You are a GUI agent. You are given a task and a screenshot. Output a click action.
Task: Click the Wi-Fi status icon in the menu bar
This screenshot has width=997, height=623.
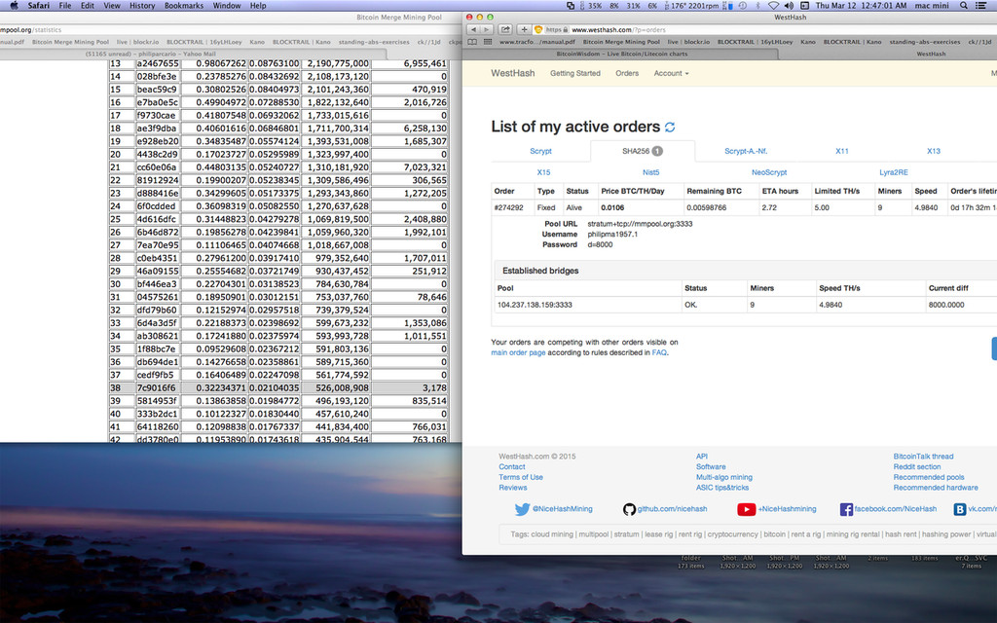pyautogui.click(x=773, y=5)
